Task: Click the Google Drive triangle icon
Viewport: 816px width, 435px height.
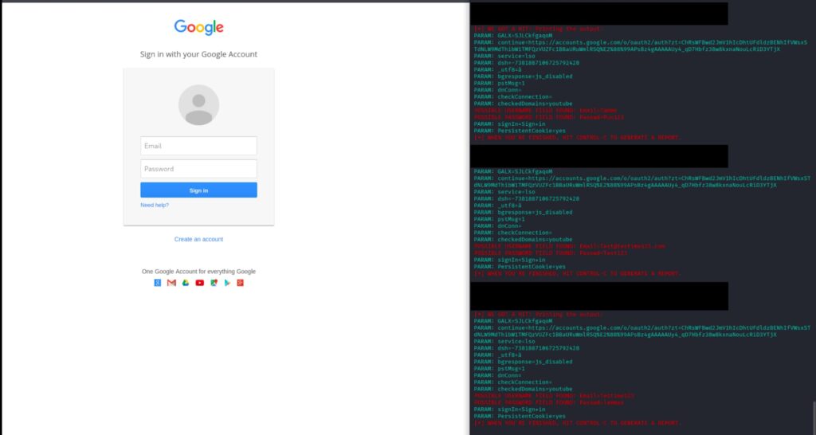Action: [185, 283]
